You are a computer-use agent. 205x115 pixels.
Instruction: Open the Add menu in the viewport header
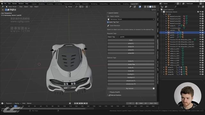tap(31, 7)
